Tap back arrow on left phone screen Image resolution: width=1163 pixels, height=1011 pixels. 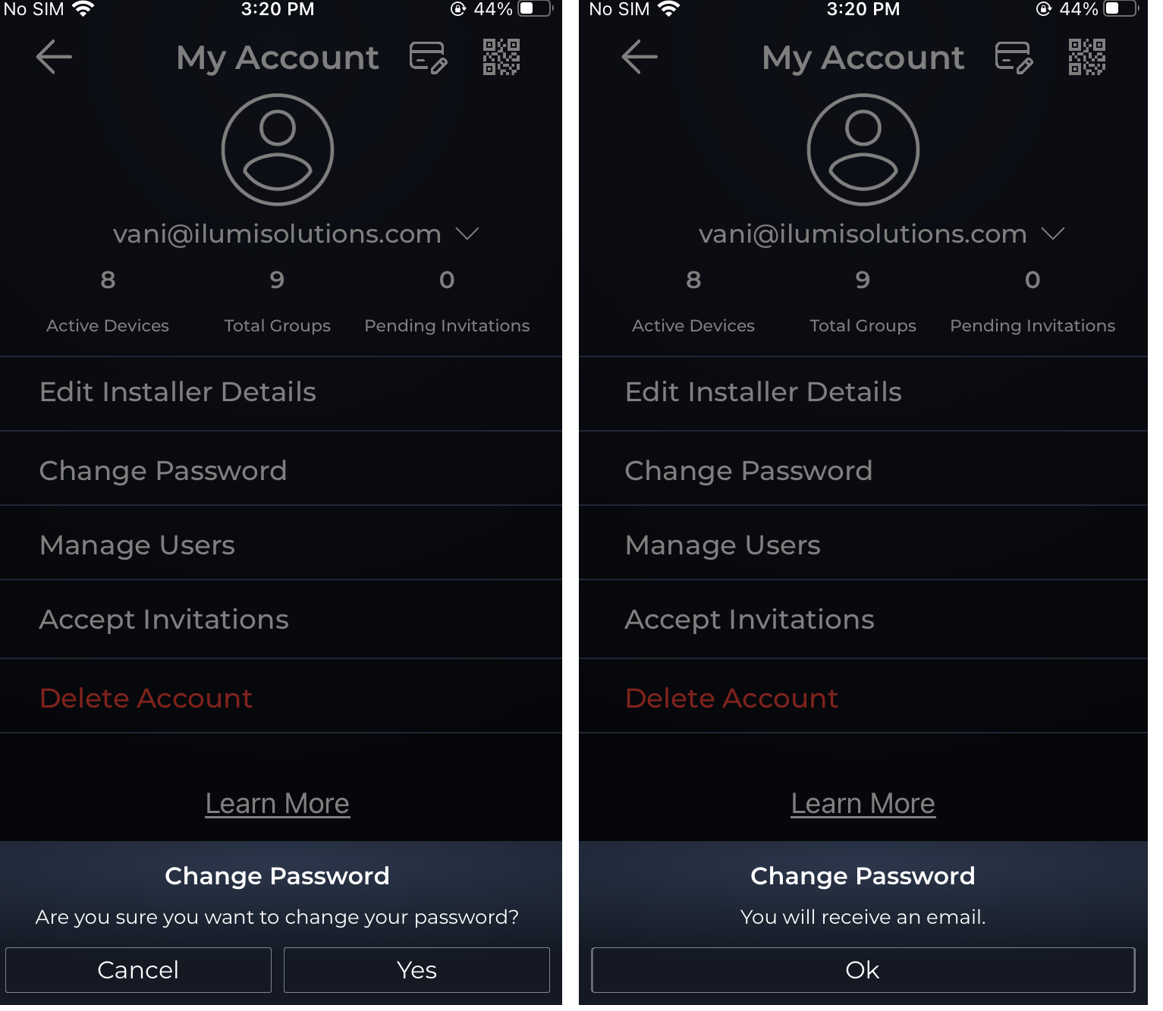(x=54, y=57)
